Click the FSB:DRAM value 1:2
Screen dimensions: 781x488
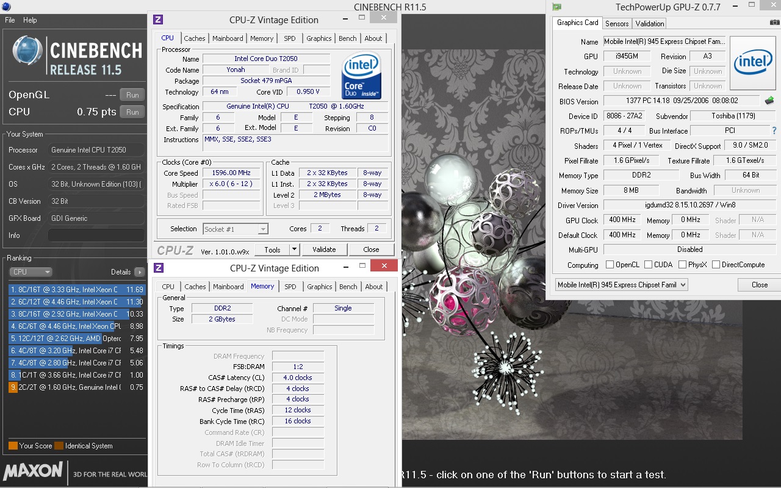[298, 367]
